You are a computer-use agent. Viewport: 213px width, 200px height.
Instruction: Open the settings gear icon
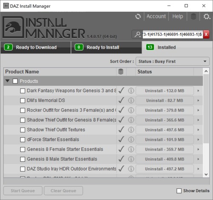pos(207,17)
